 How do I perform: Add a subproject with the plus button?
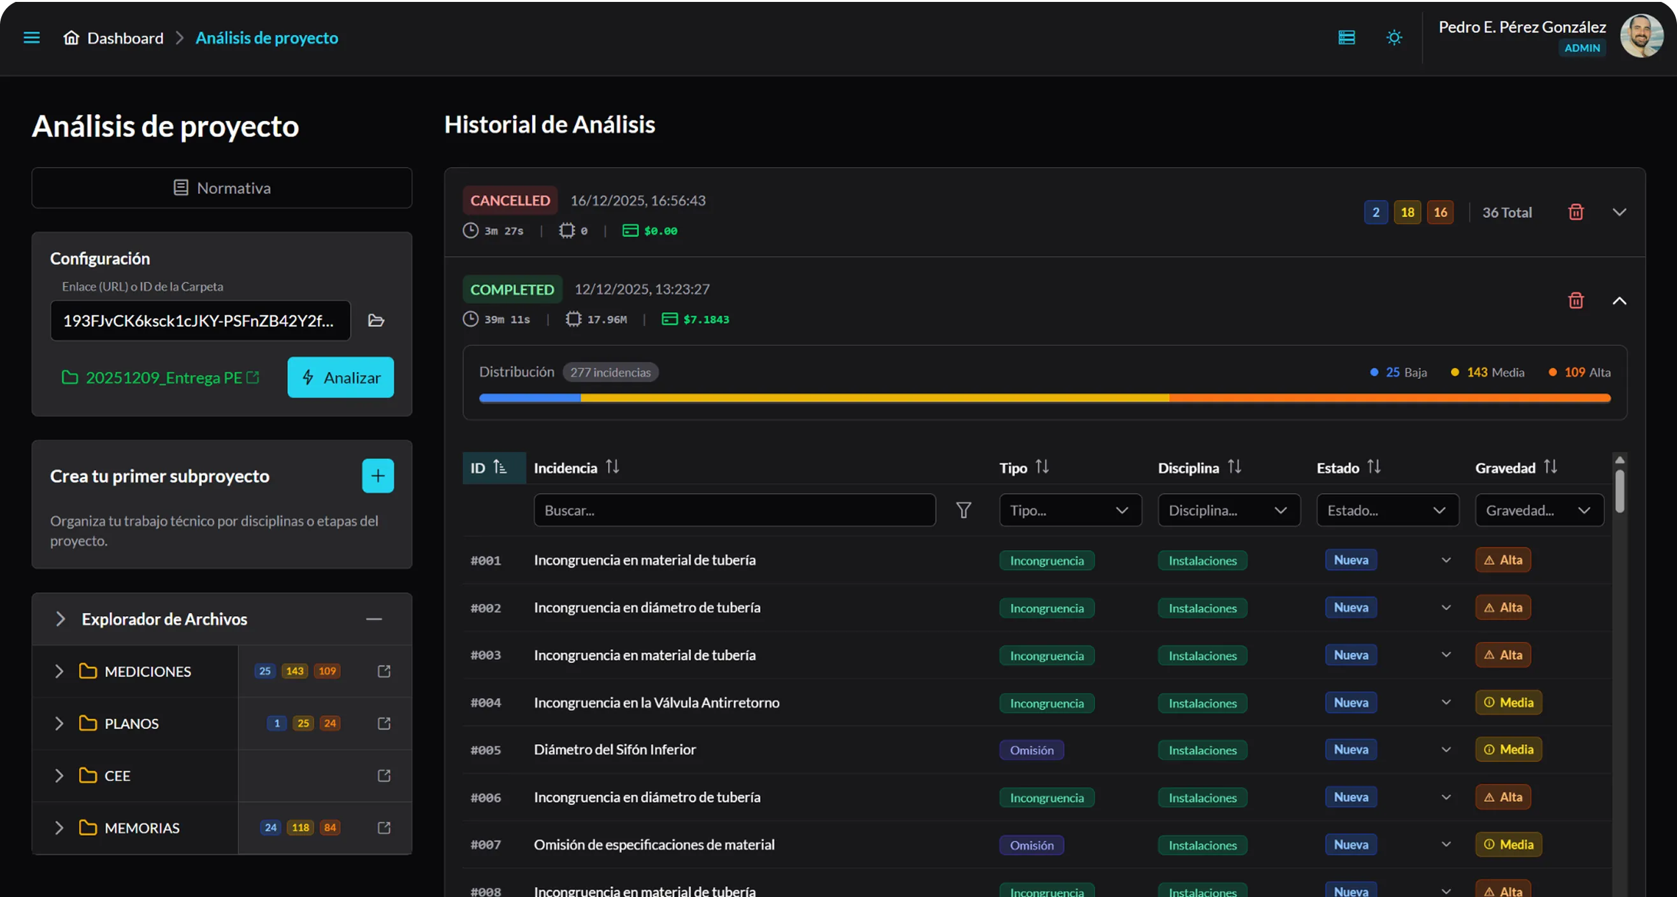click(378, 476)
